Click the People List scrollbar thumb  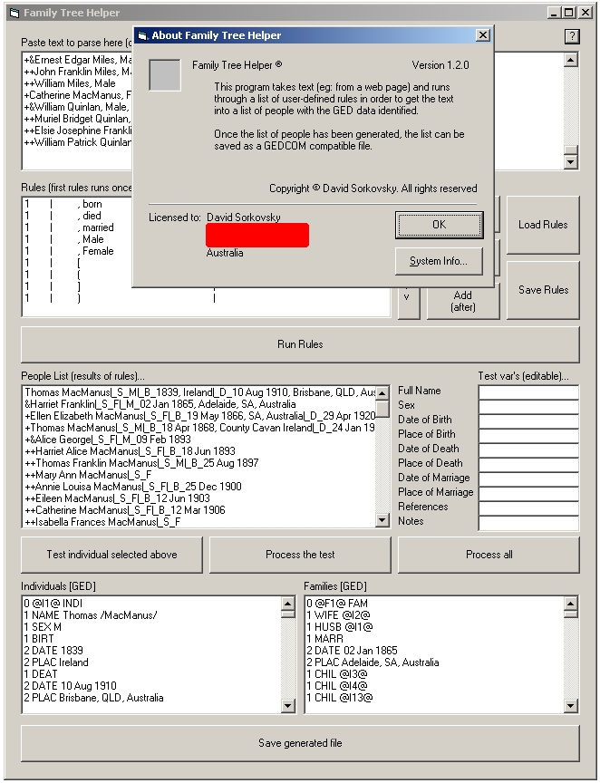pos(382,408)
